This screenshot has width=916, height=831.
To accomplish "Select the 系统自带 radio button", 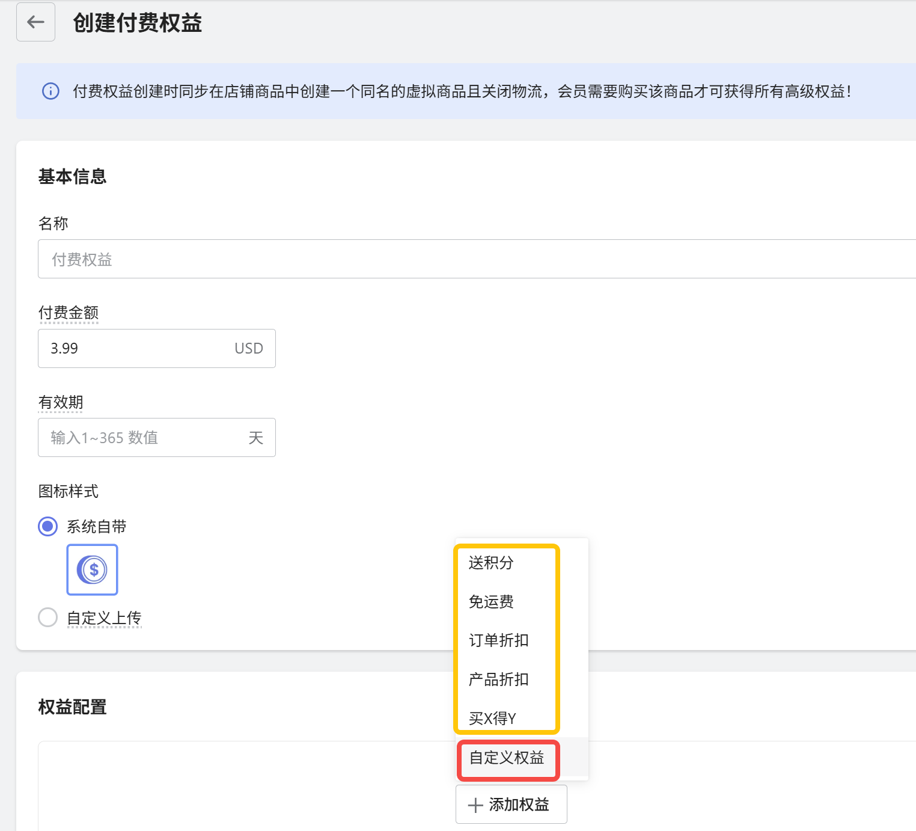I will coord(48,527).
